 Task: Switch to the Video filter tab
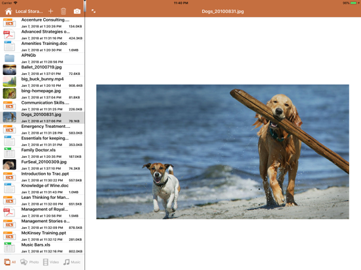(x=51, y=262)
